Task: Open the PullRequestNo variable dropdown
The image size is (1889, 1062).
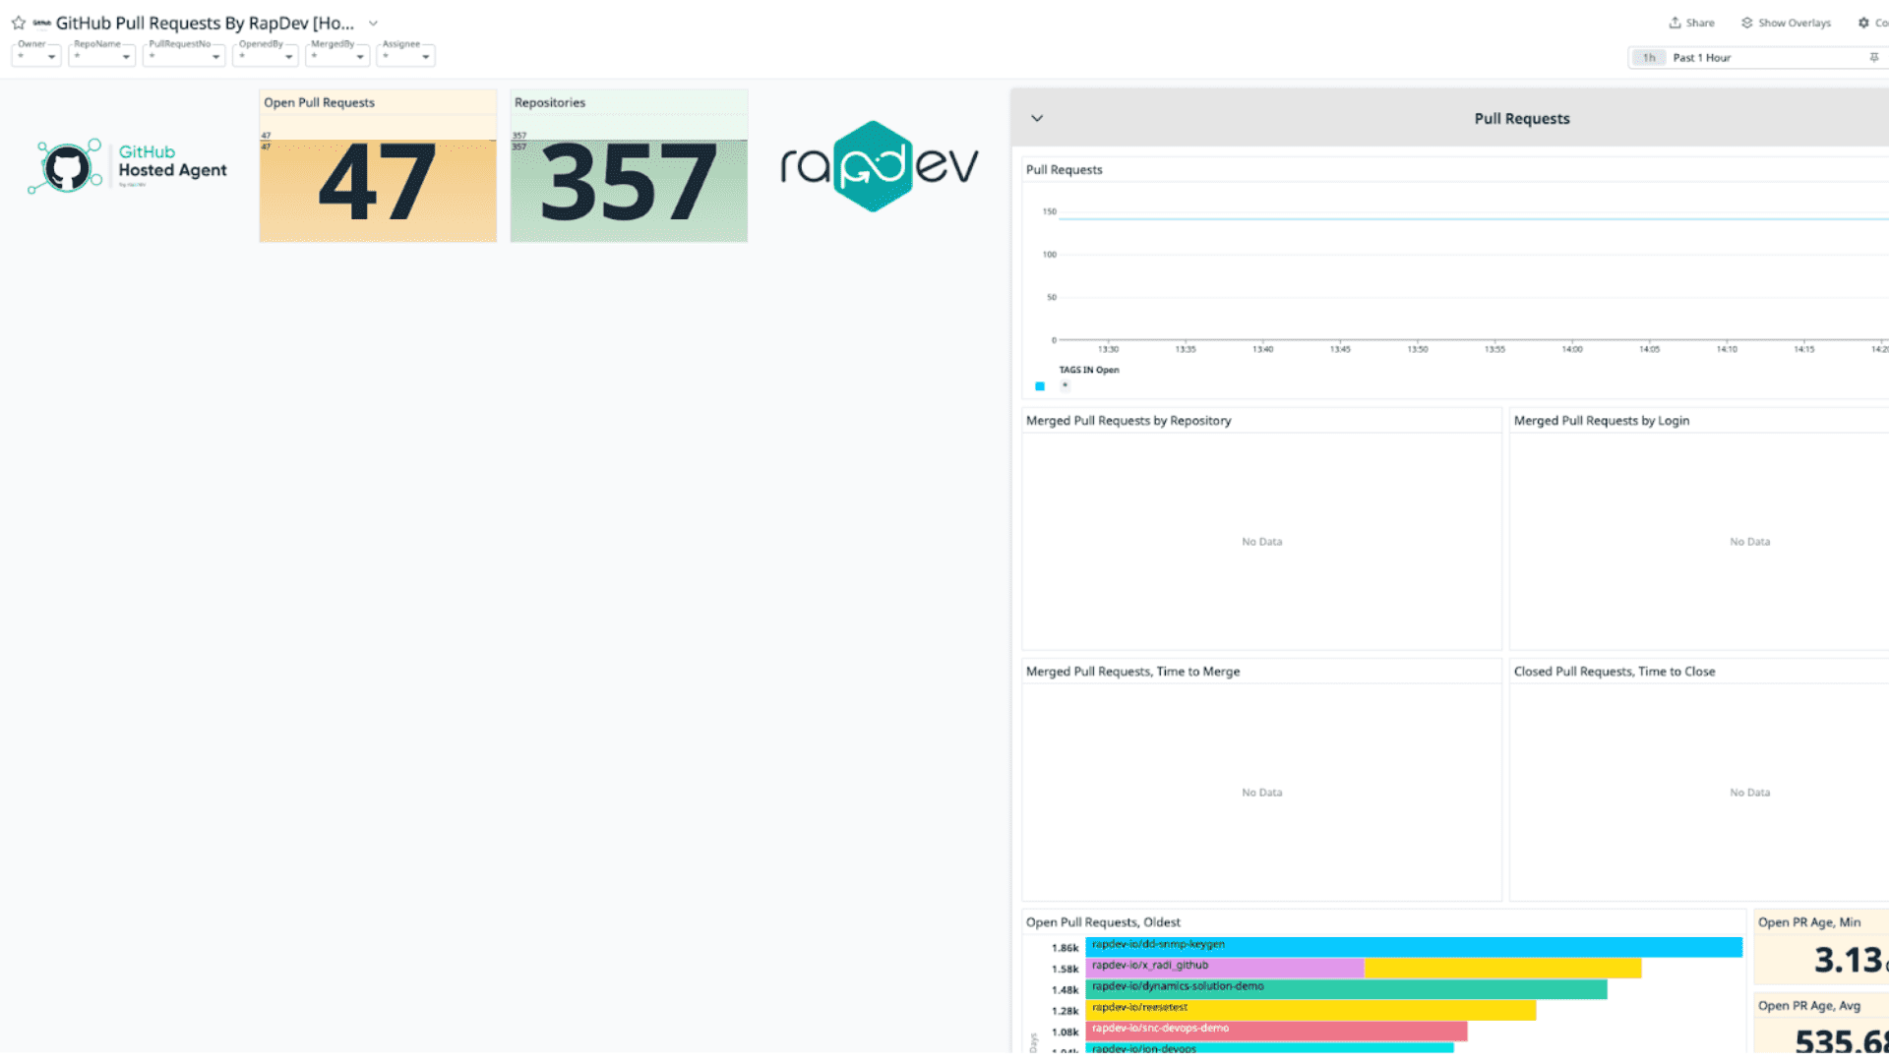Action: click(x=184, y=56)
